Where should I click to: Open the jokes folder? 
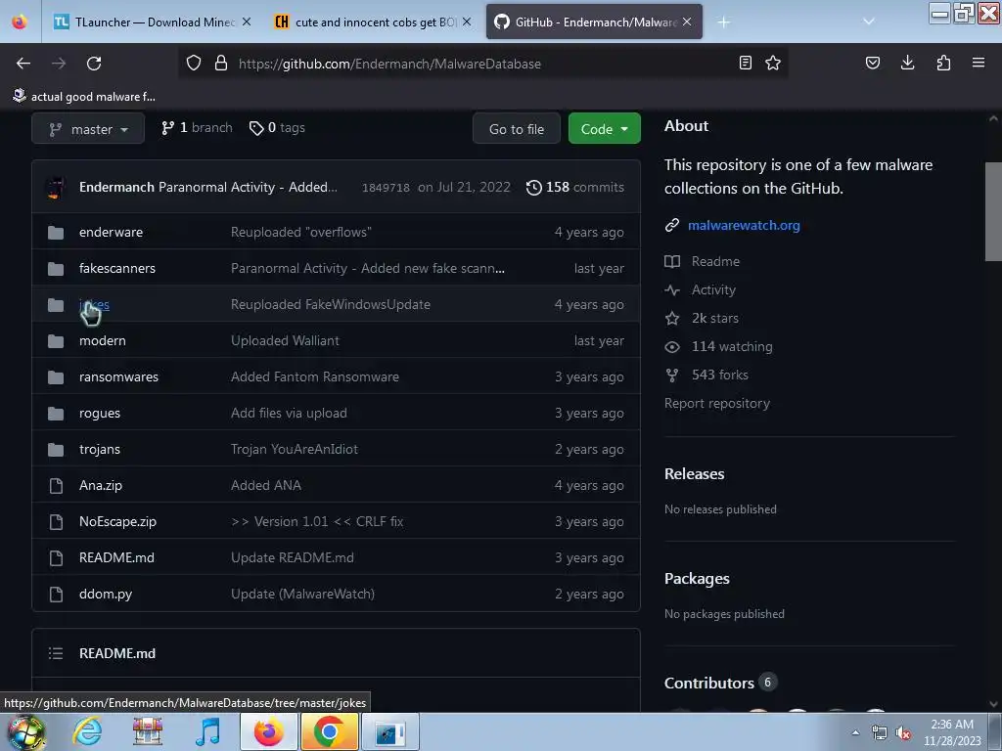tap(95, 305)
